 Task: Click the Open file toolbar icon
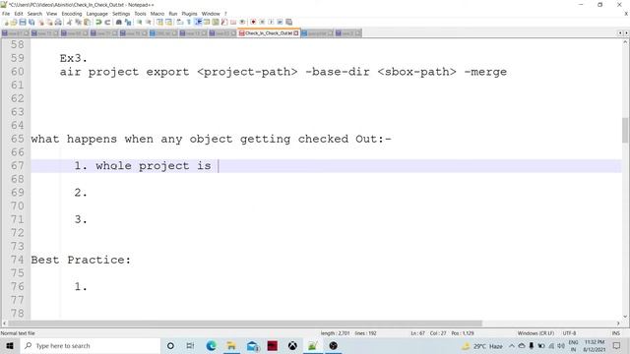point(14,22)
